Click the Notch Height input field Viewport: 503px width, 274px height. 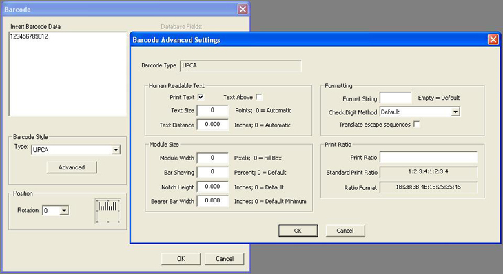212,187
